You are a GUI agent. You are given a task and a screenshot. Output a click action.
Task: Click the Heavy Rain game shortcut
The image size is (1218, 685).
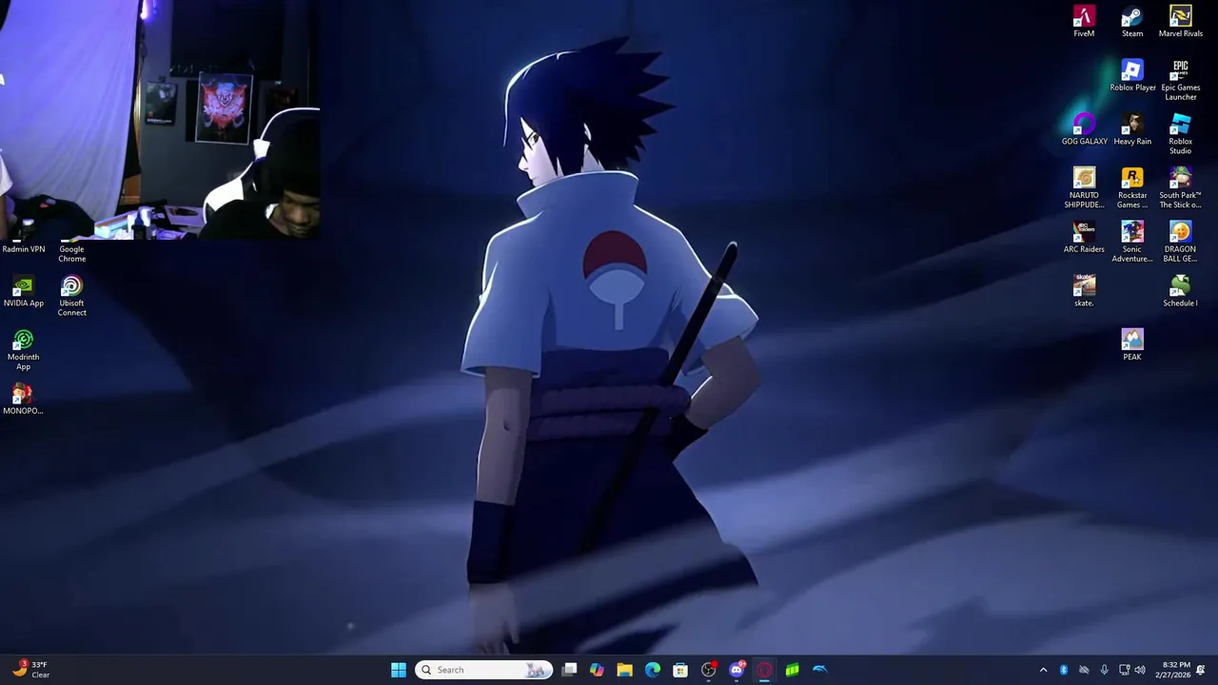1131,130
